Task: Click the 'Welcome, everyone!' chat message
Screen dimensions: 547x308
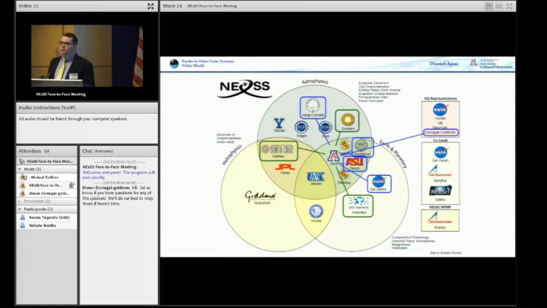Action: pos(118,175)
